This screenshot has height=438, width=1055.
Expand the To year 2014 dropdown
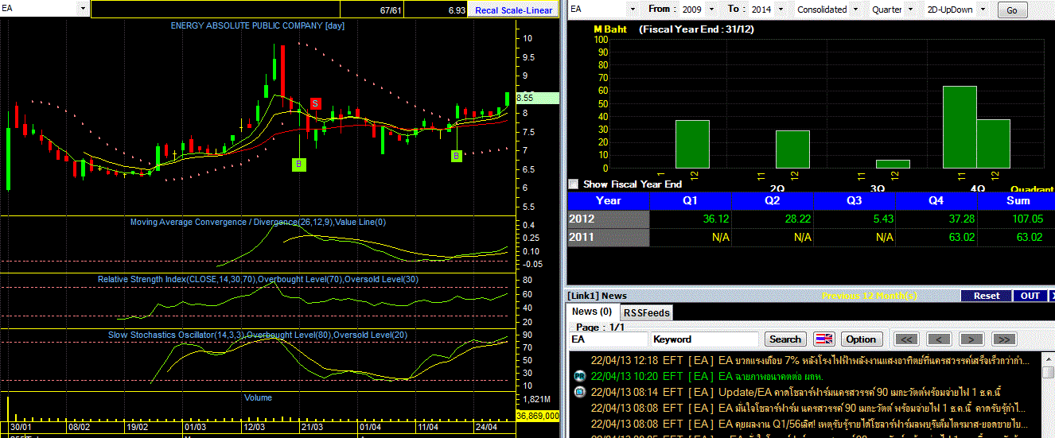point(781,10)
